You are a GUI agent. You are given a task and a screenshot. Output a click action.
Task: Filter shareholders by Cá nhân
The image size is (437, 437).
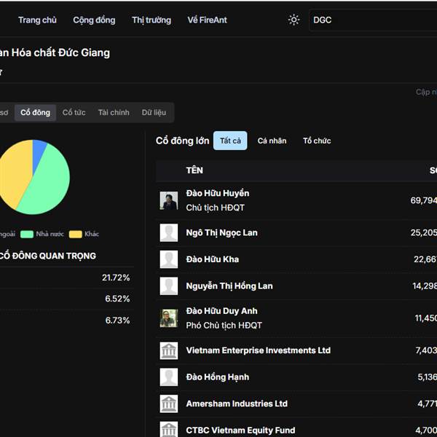(272, 141)
